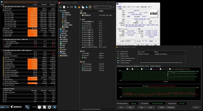
Task: Toggle CPU Core #1 graph checkbox
Action: (x=132, y=69)
